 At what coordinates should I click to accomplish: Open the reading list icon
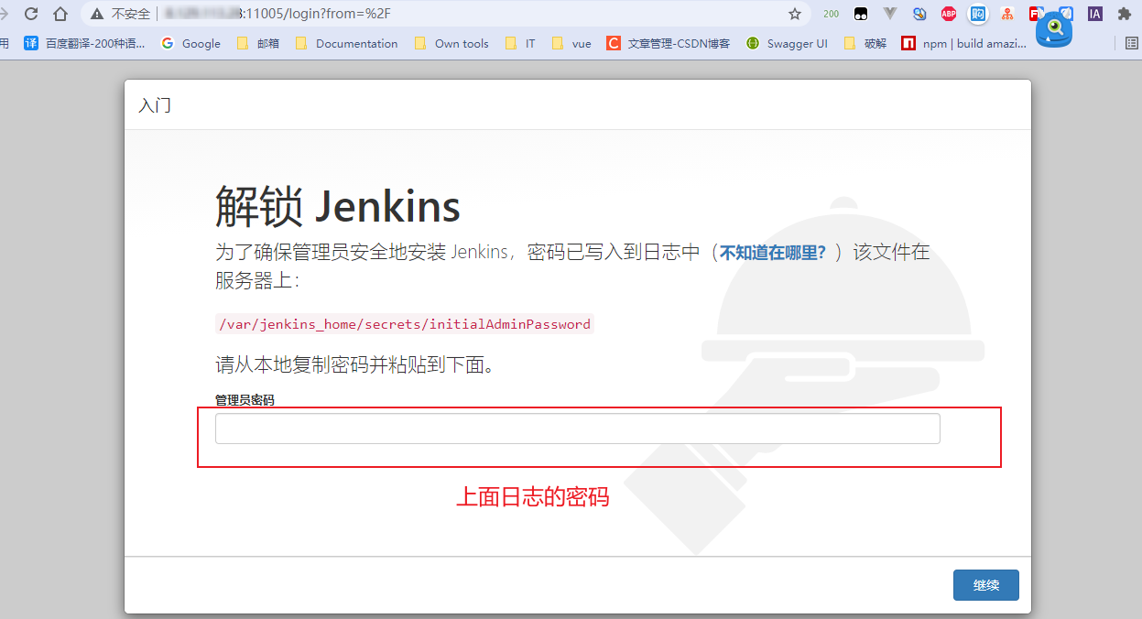coord(1133,43)
